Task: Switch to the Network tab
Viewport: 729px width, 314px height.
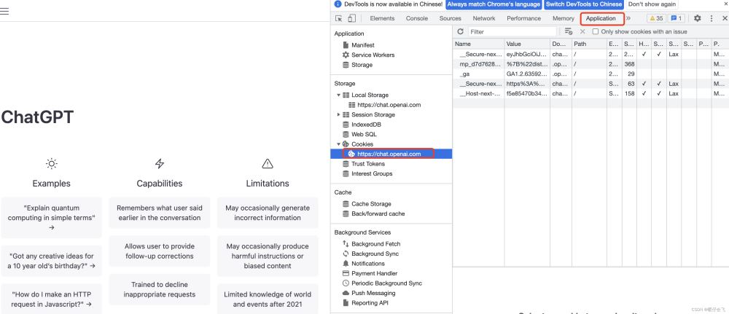Action: coord(484,19)
